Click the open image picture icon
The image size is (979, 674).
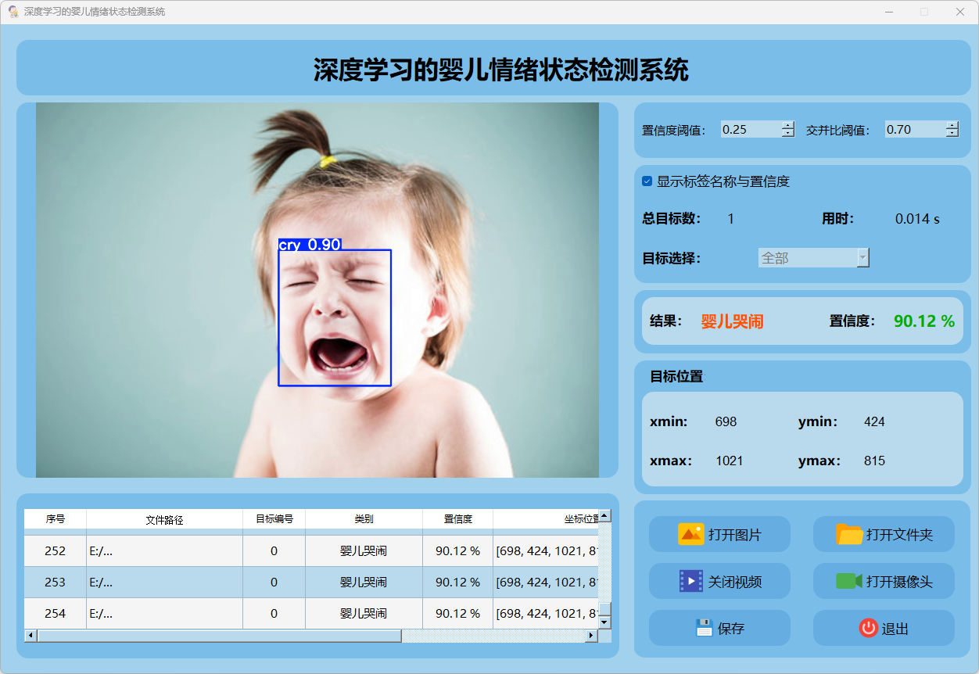pyautogui.click(x=690, y=534)
